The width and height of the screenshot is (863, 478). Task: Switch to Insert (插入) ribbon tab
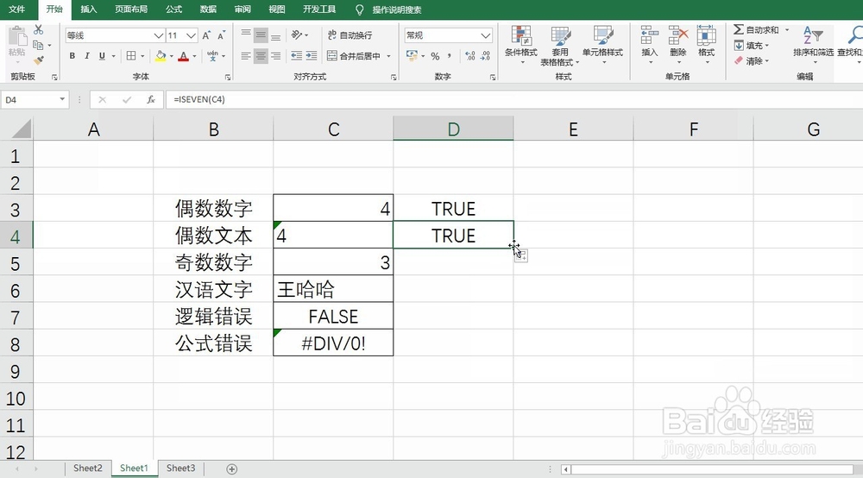coord(89,9)
